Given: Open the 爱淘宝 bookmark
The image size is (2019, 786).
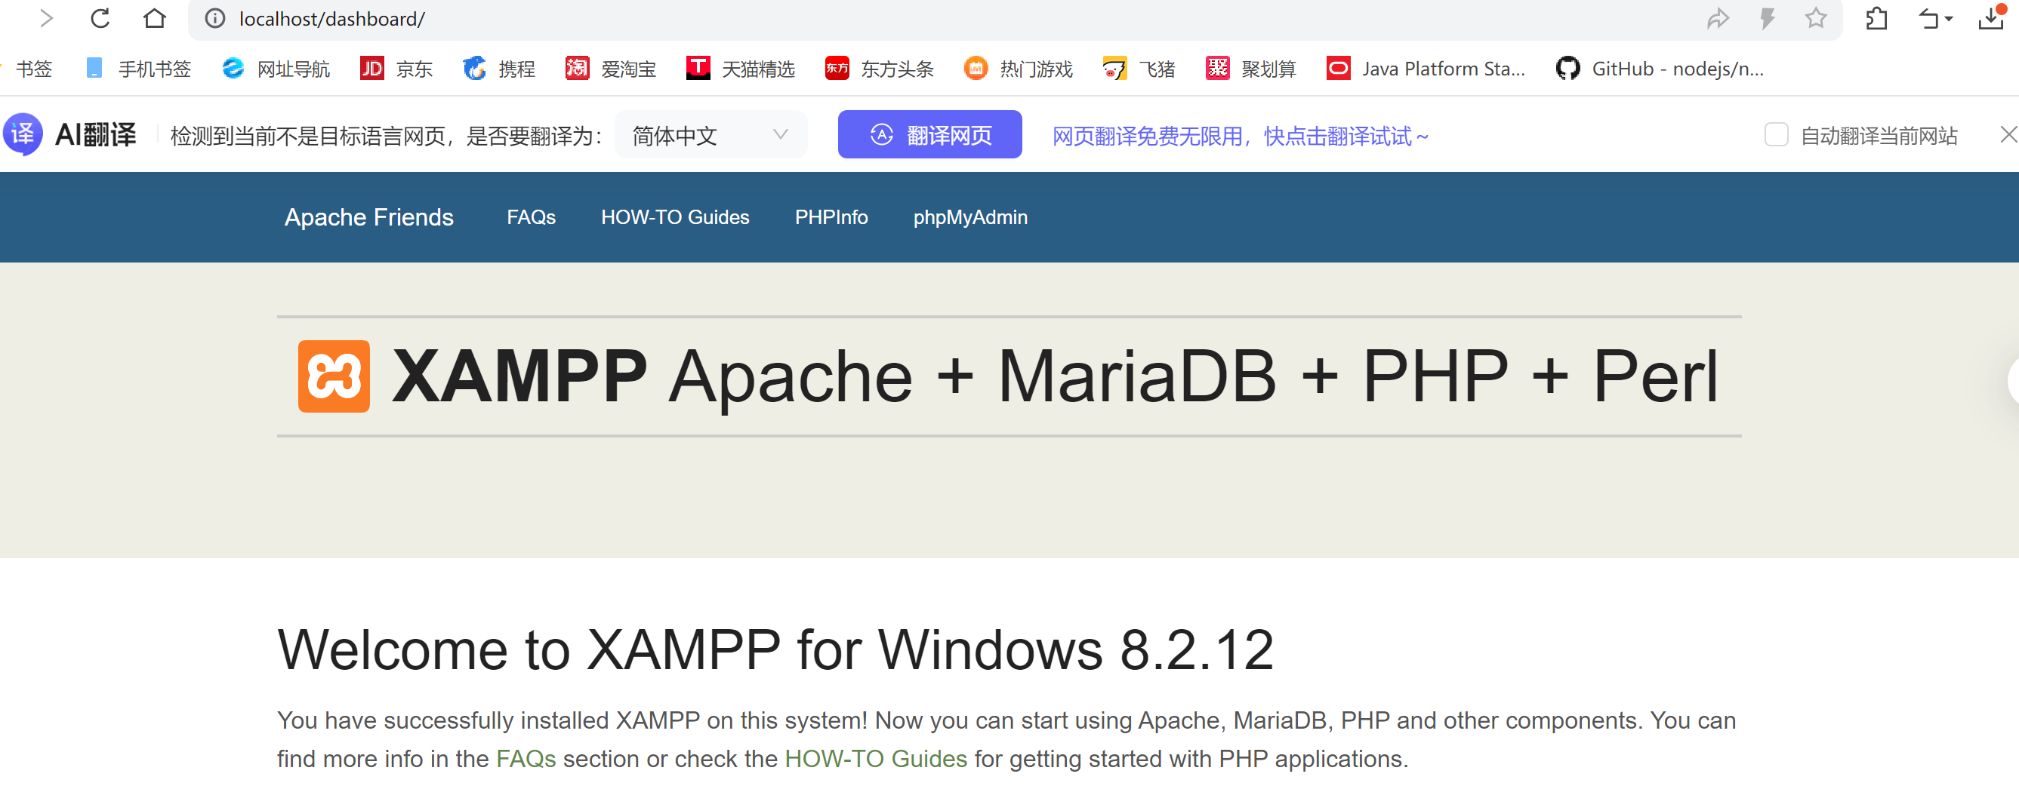Looking at the screenshot, I should (610, 69).
